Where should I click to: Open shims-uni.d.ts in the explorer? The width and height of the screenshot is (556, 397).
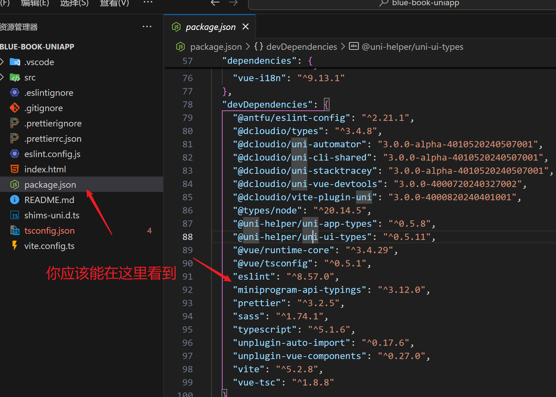pos(52,215)
